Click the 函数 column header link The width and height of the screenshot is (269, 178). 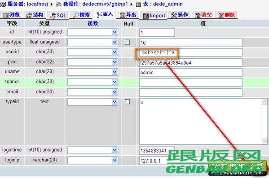pyautogui.click(x=93, y=23)
